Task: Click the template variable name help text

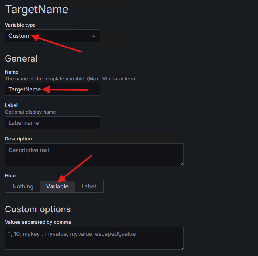Action: (70, 79)
